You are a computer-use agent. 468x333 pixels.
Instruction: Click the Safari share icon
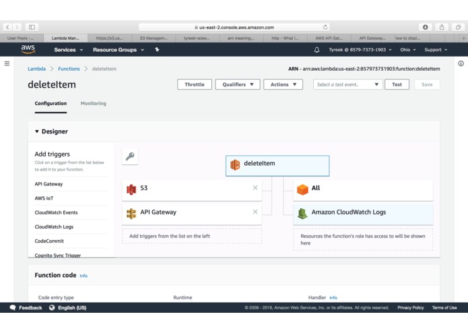(442, 27)
